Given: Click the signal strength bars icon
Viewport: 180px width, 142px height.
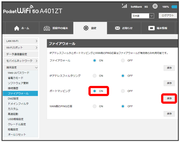Looking at the screenshot, I should (x=124, y=6).
